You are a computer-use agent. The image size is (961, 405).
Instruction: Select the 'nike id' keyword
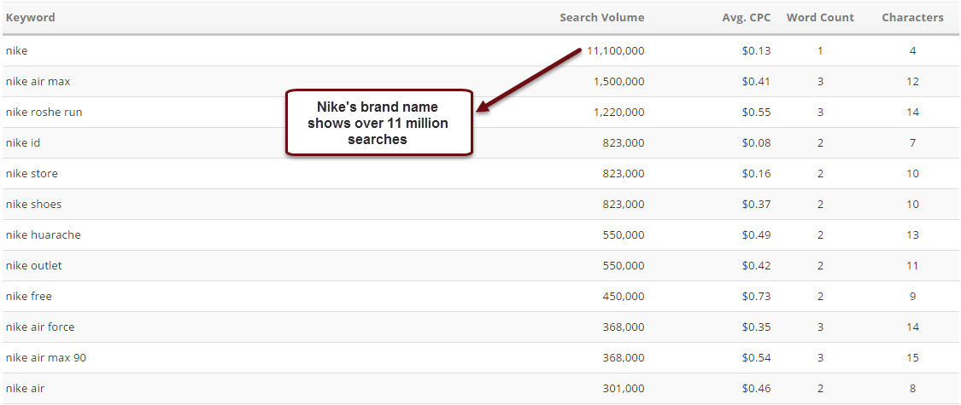23,143
